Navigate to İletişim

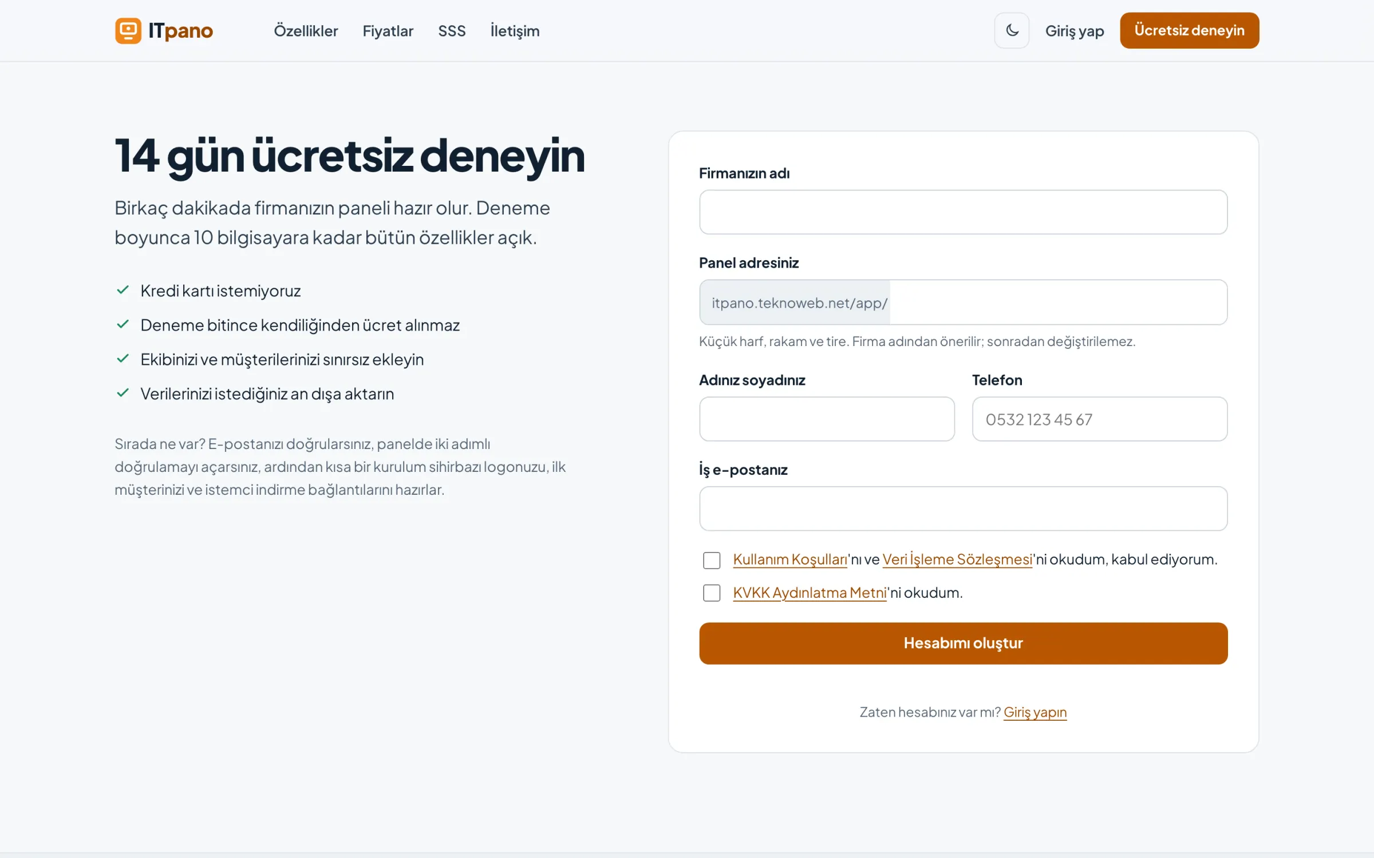tap(515, 31)
